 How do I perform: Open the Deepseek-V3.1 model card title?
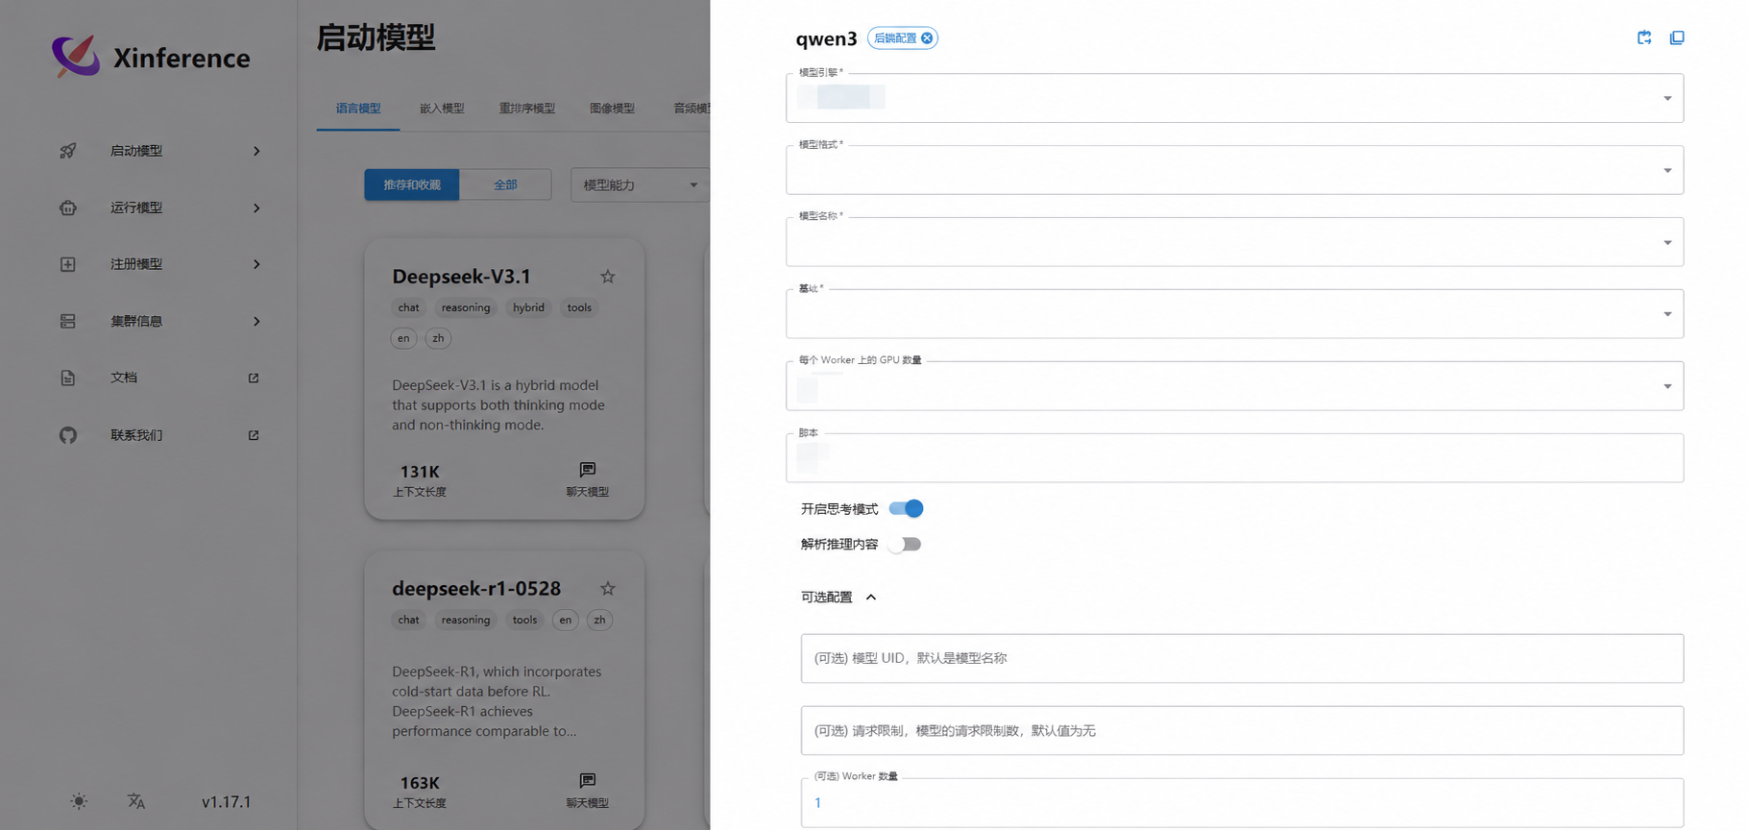click(x=461, y=277)
